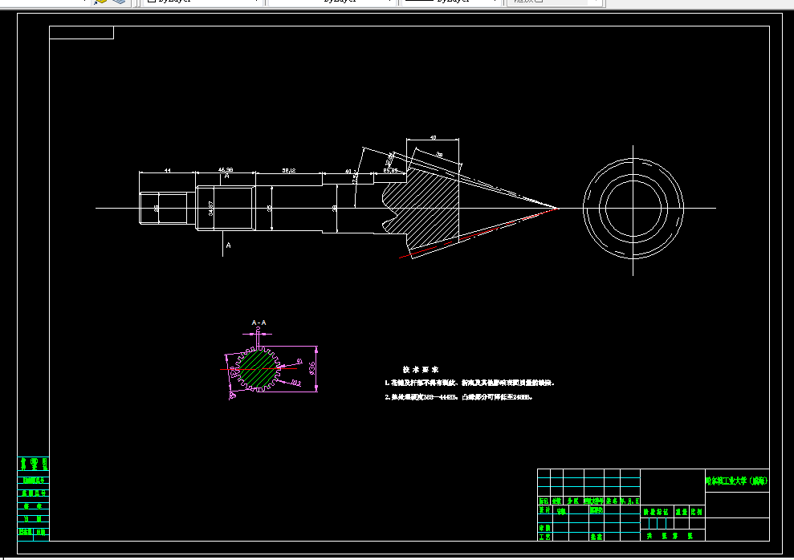
Task: Select the inner circle of the end view
Action: click(x=633, y=208)
